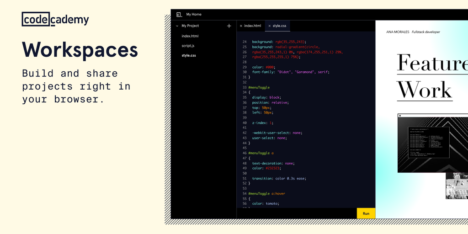Collapse the My Project folder chevron

(x=177, y=26)
